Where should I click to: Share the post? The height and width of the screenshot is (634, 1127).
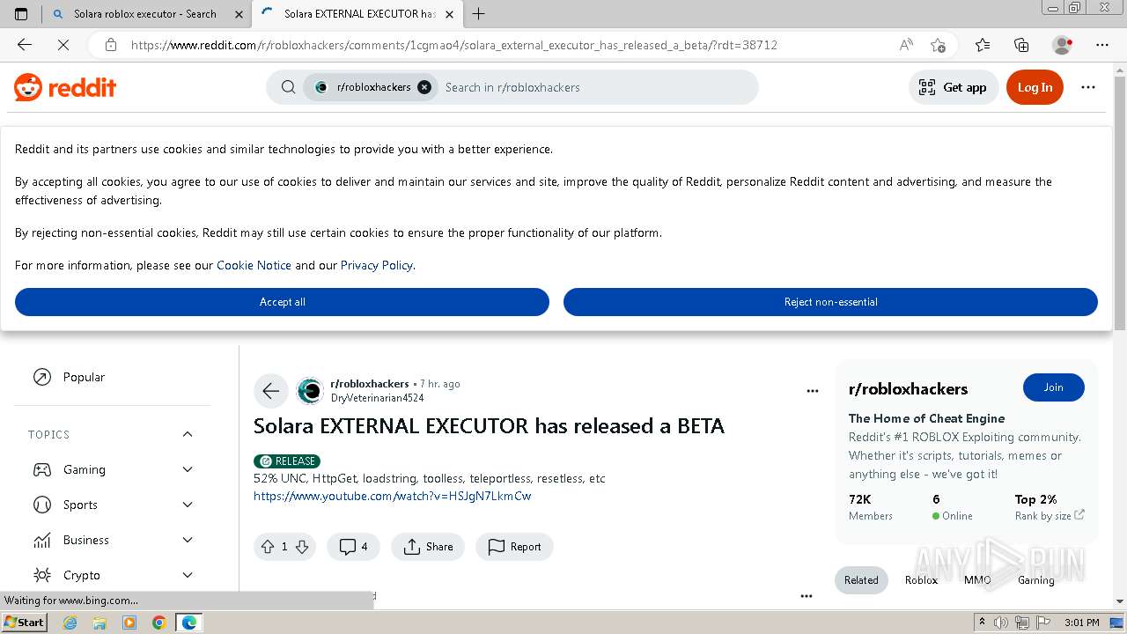tap(428, 547)
